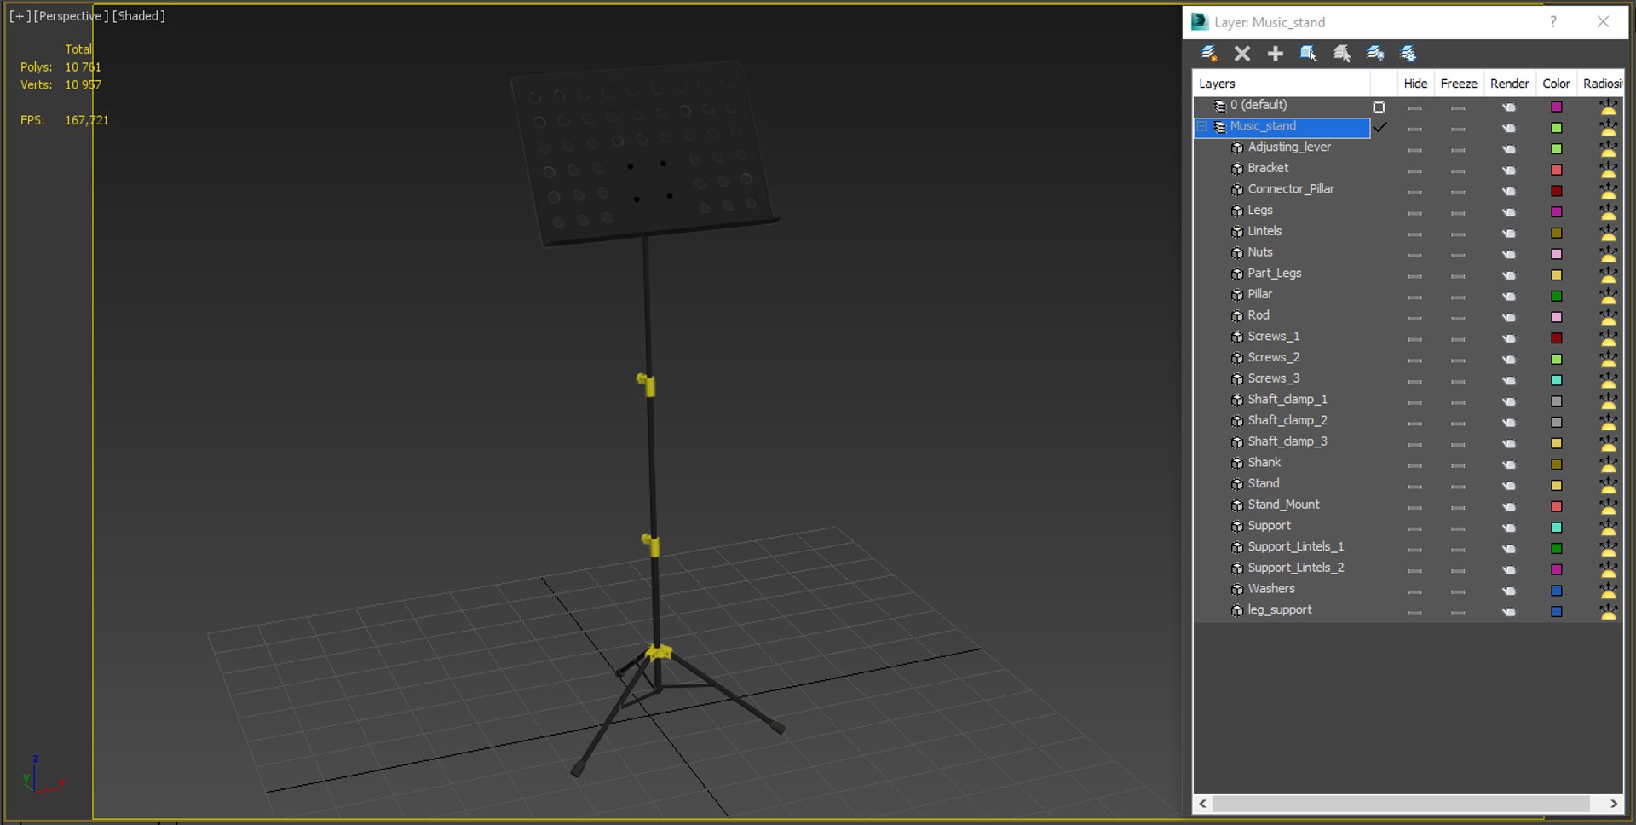Image resolution: width=1636 pixels, height=825 pixels.
Task: Select the Screws_3 object row
Action: click(x=1274, y=378)
